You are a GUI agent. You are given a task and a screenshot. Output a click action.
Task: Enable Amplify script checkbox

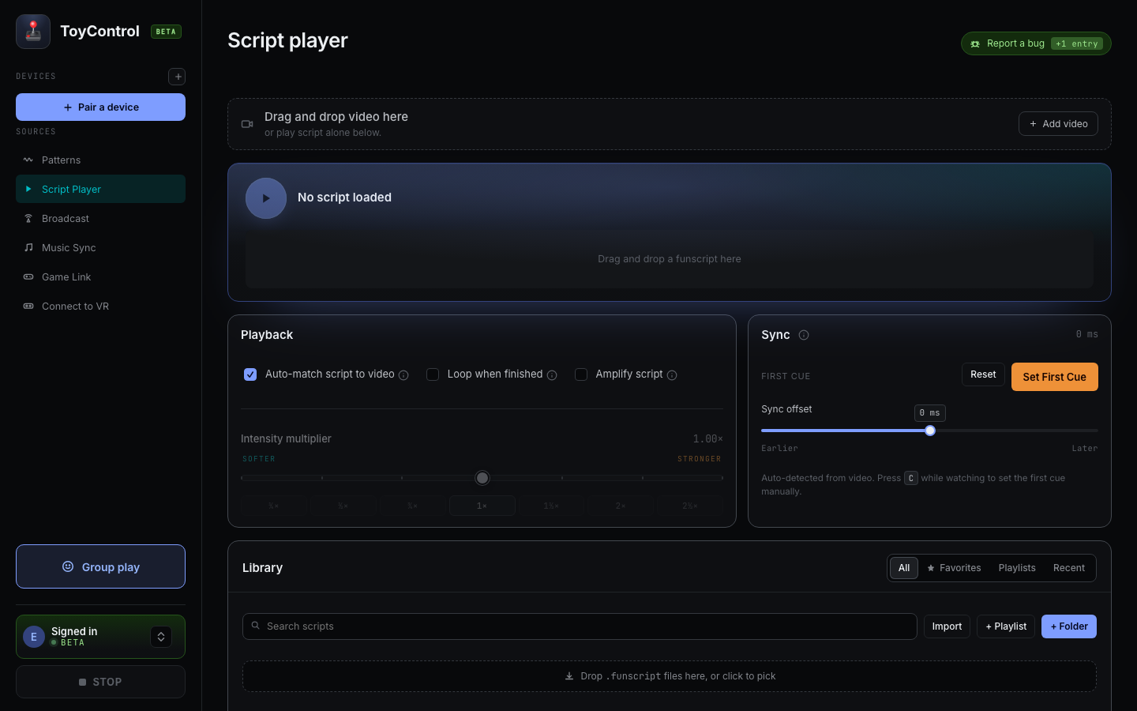pos(581,374)
